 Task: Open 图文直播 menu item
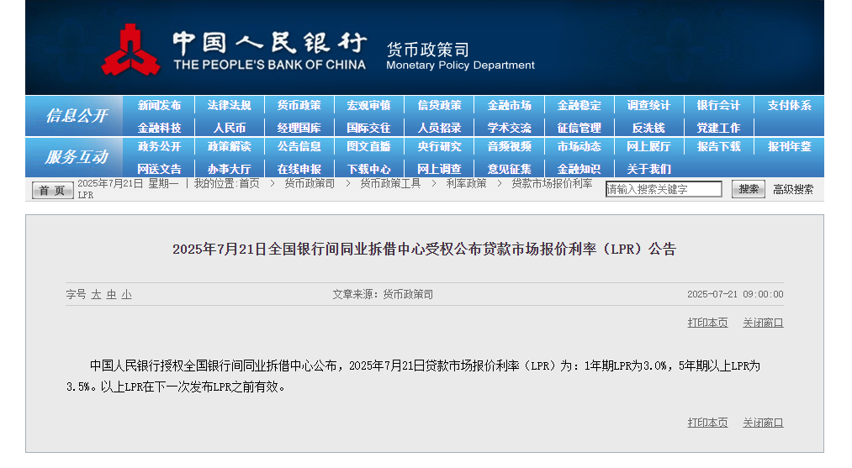pyautogui.click(x=369, y=146)
